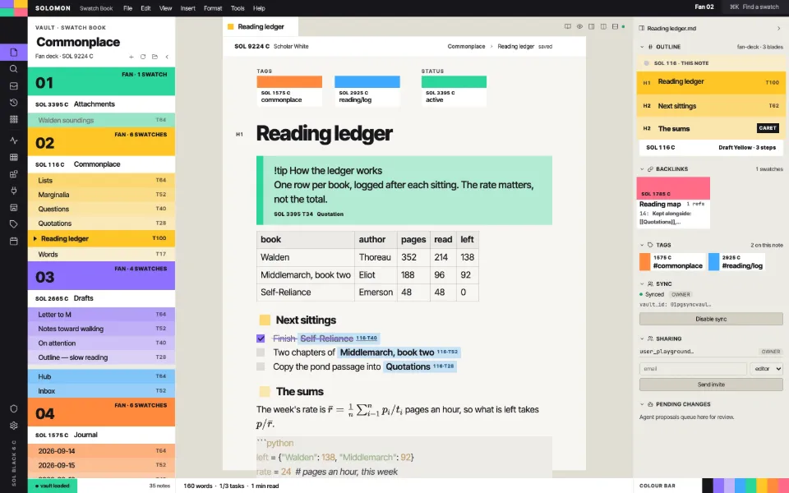This screenshot has height=493, width=789.
Task: Collapse the BACKLINKS section
Action: click(642, 169)
